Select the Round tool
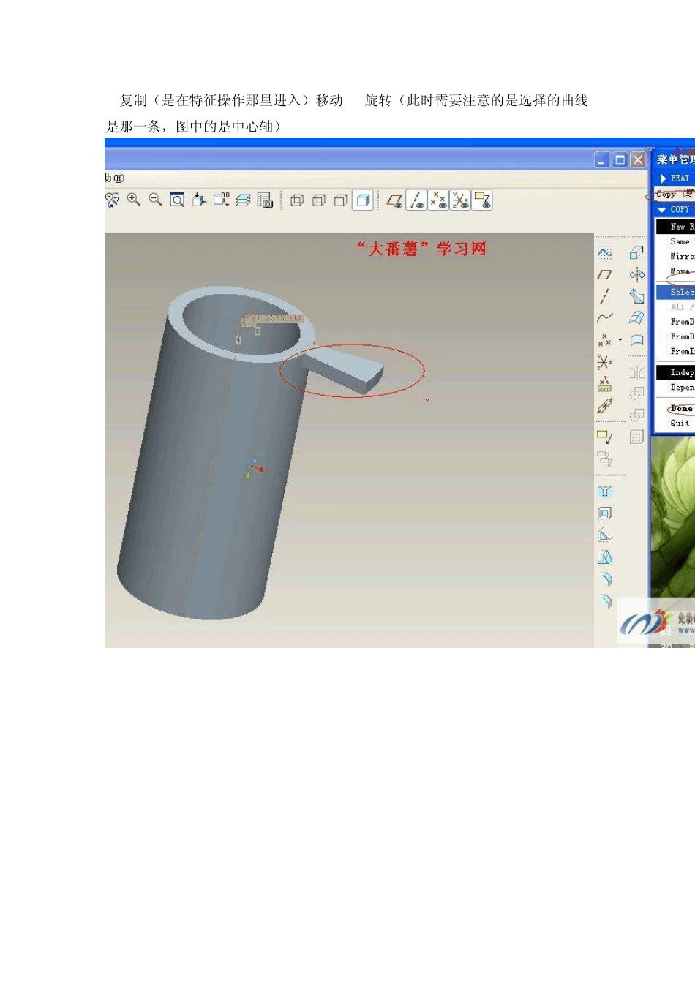 (x=604, y=579)
